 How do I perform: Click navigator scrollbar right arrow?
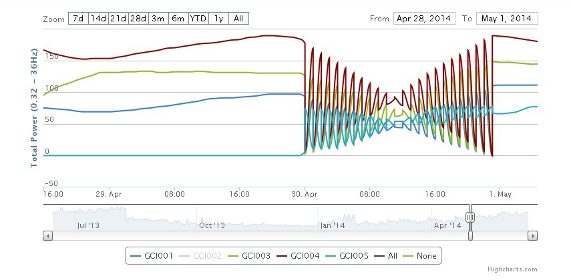click(x=532, y=235)
